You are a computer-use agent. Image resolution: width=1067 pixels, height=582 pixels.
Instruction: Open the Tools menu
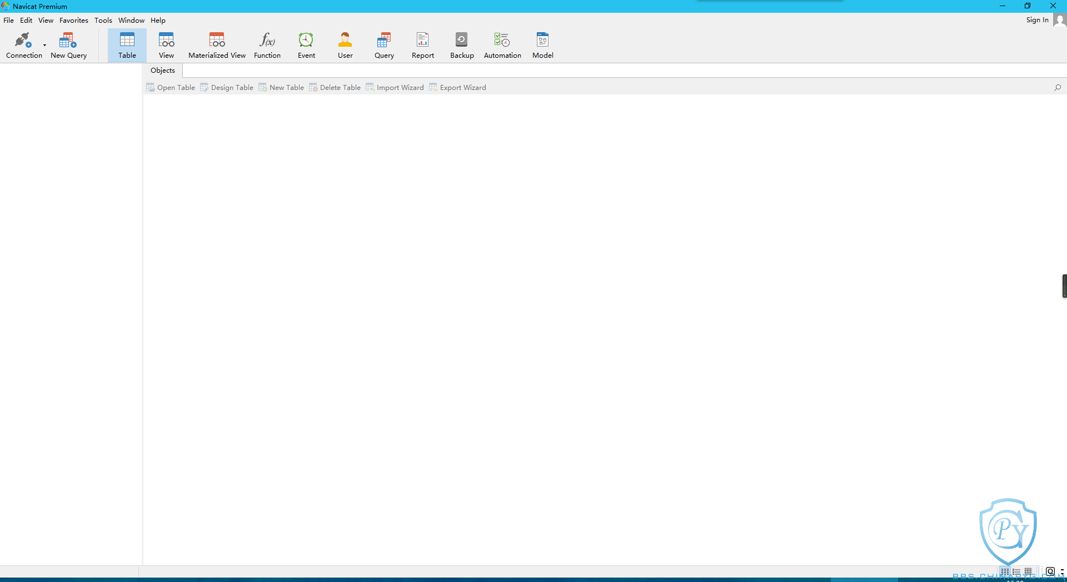[x=103, y=20]
